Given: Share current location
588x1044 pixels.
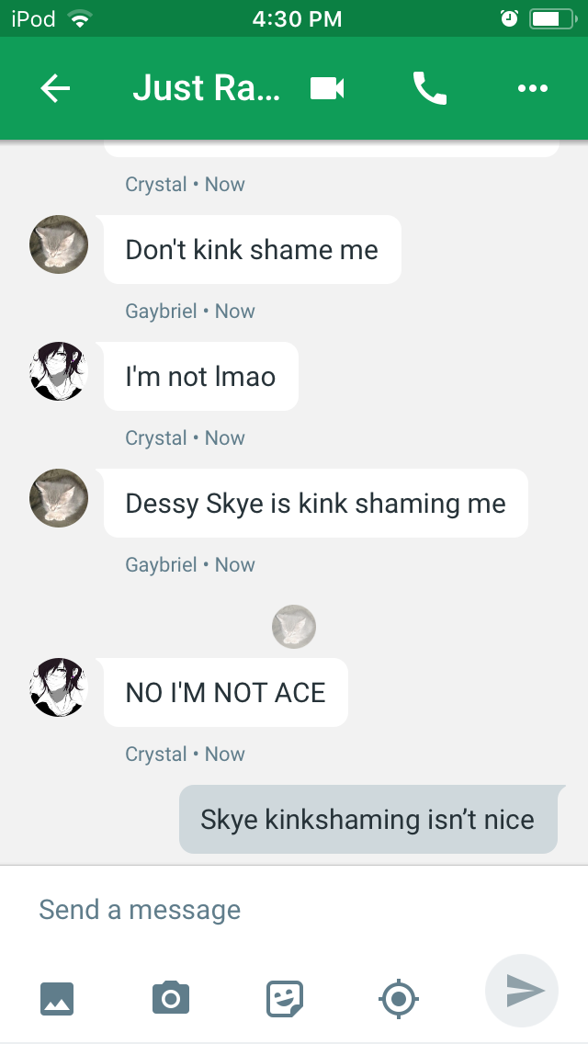Looking at the screenshot, I should pos(398,999).
